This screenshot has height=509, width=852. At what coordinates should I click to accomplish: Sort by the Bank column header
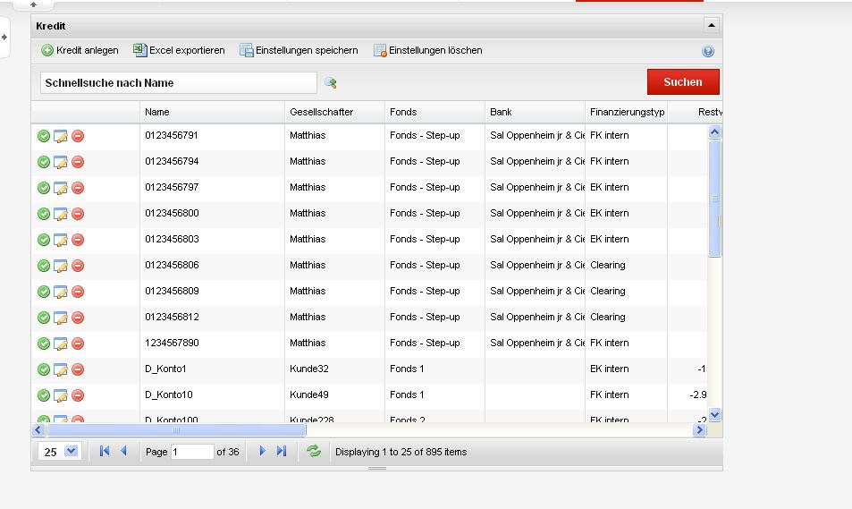click(535, 112)
